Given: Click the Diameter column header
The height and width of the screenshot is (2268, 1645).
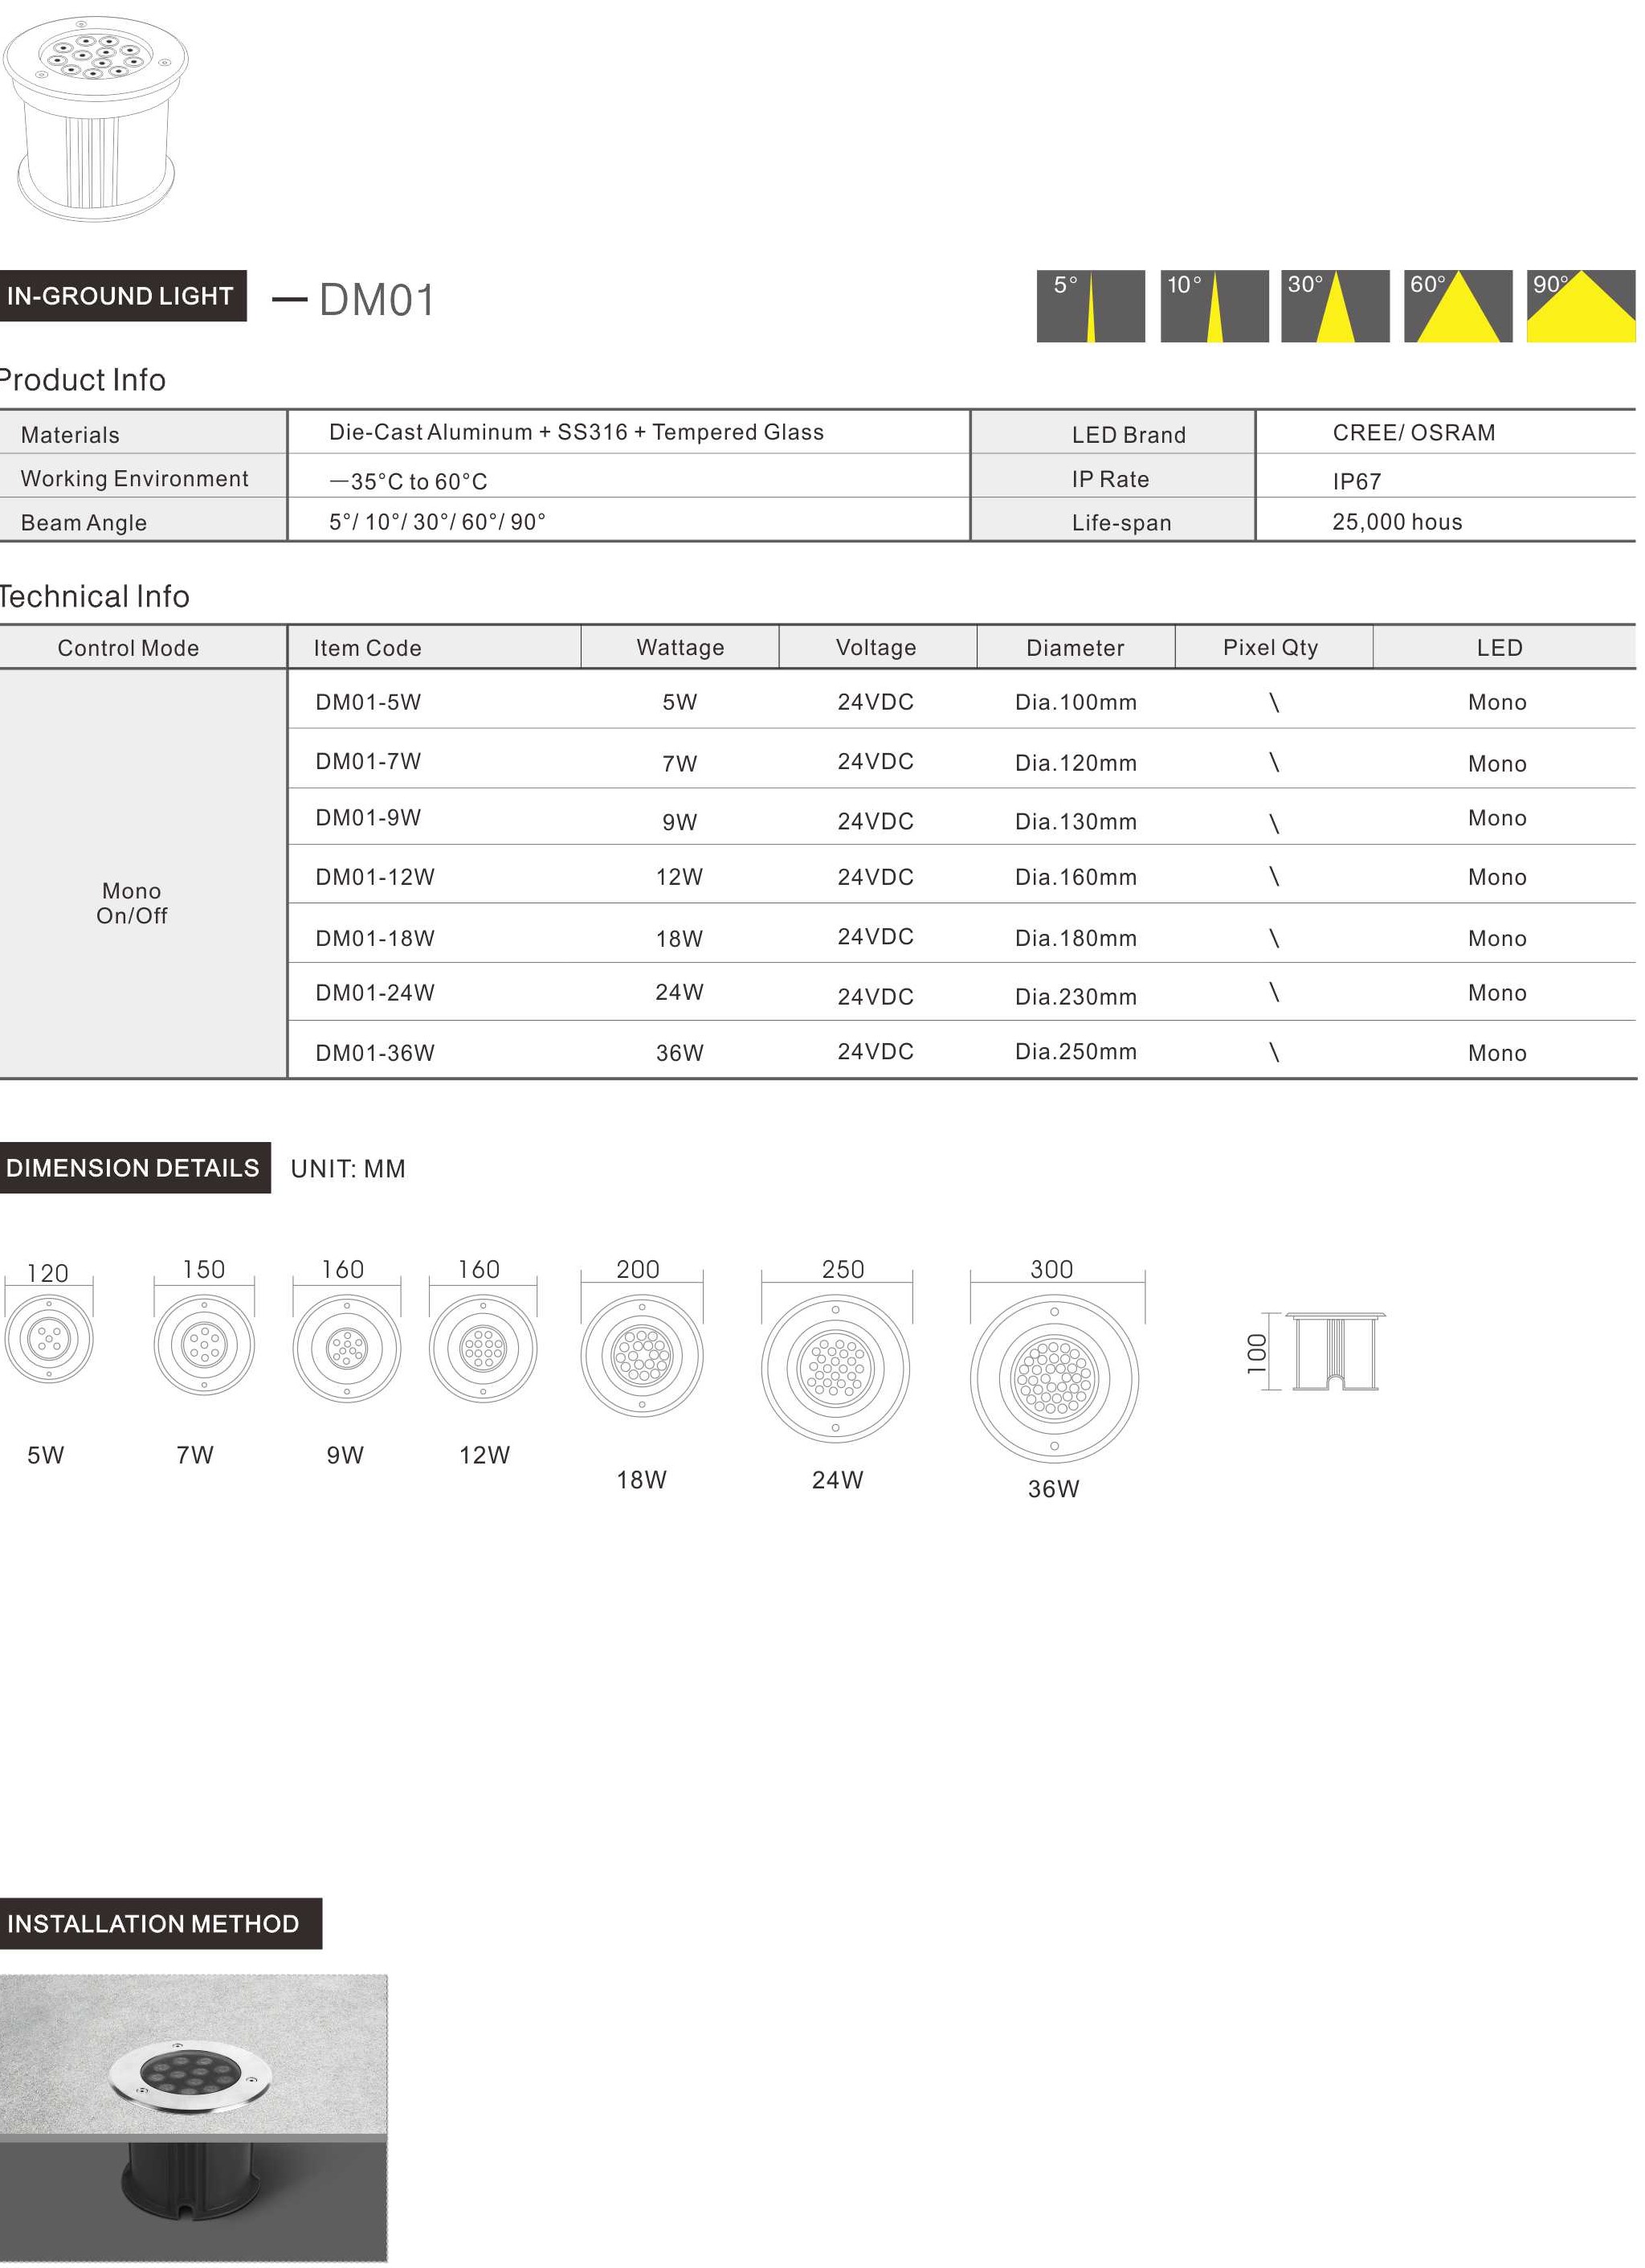Looking at the screenshot, I should click(x=1076, y=648).
